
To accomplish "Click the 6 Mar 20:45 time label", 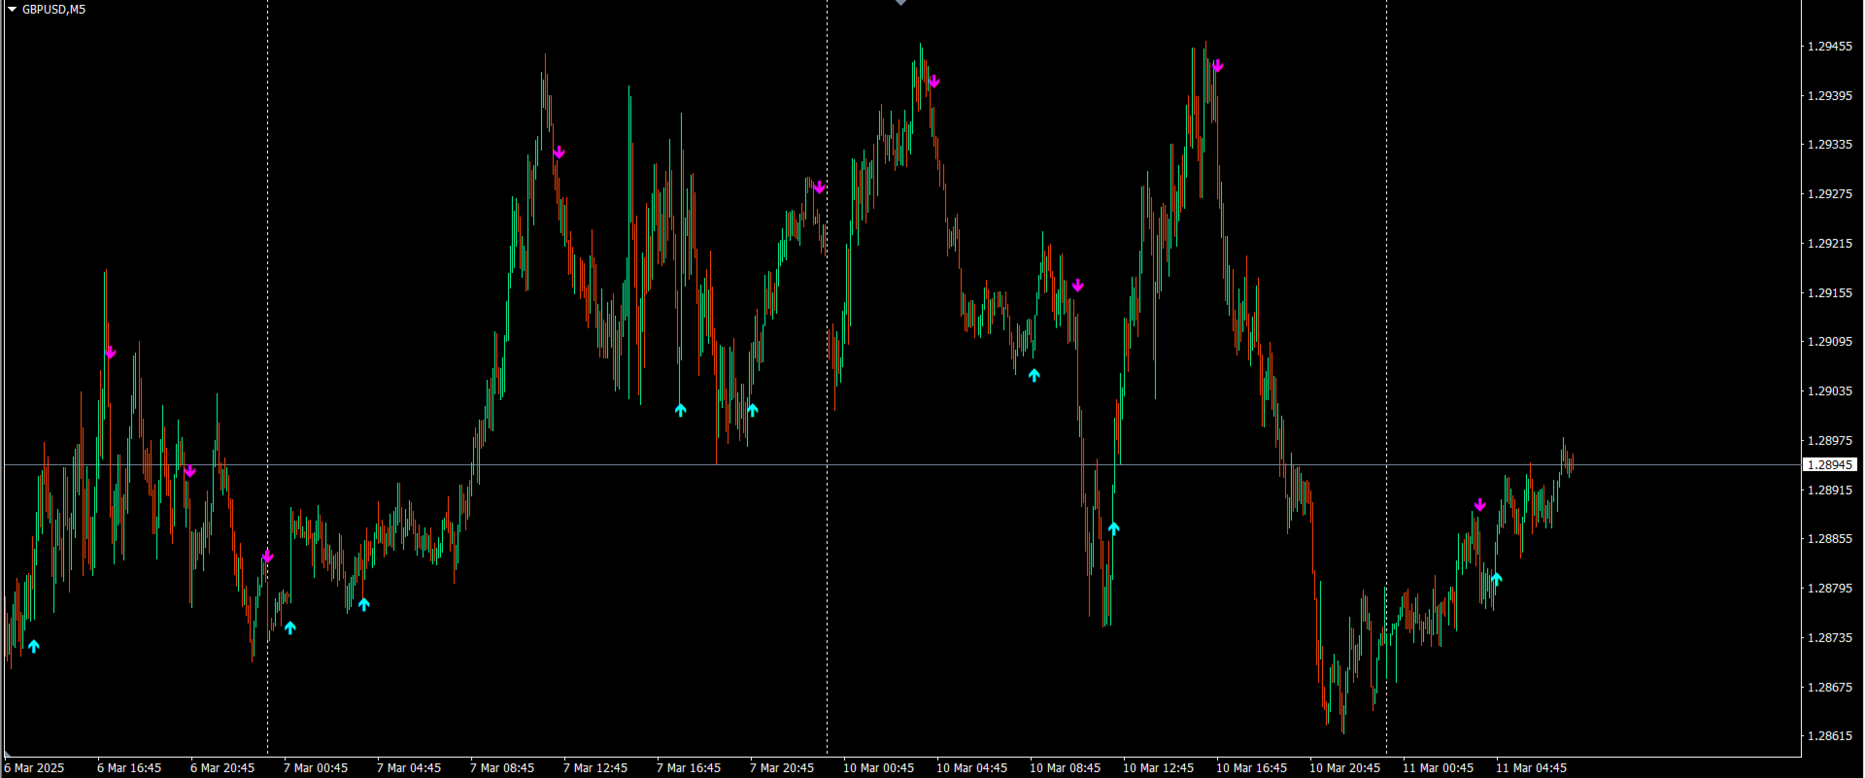I will point(222,768).
